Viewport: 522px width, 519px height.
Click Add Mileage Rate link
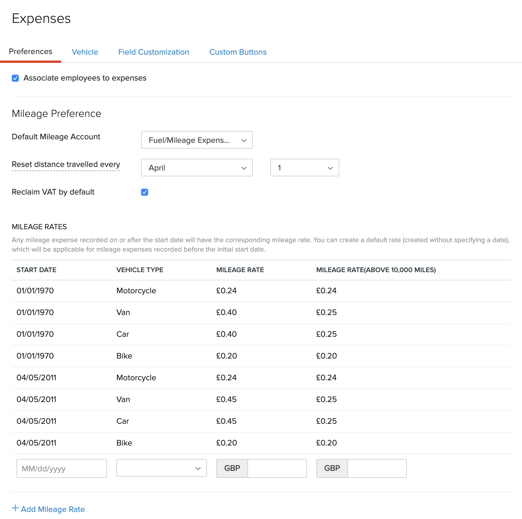pyautogui.click(x=53, y=509)
